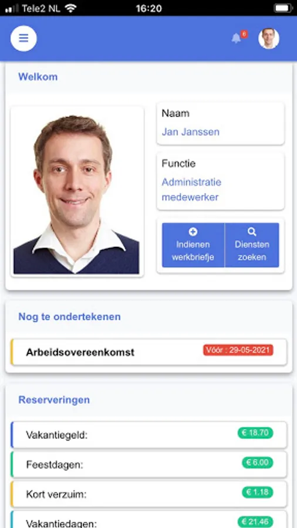Screen dimensions: 297x528
Task: Tap the battery icon in status bar
Action: 283,8
